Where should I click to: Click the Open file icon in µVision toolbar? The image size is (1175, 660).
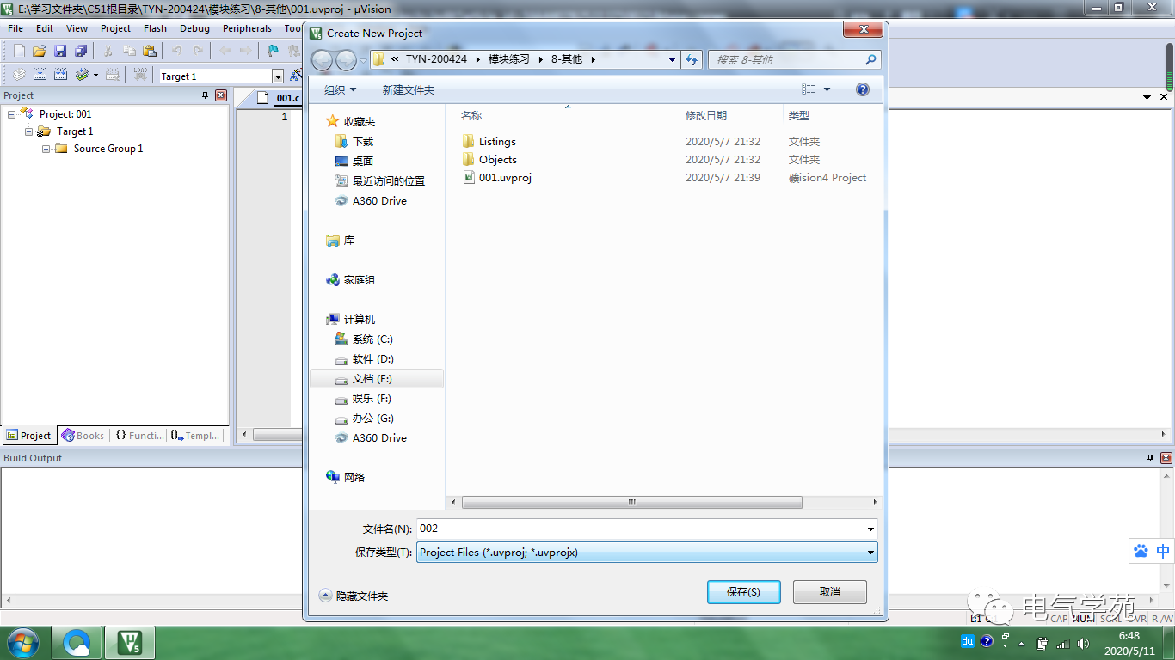coord(40,52)
